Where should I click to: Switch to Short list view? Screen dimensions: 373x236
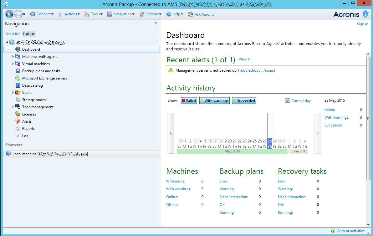click(x=13, y=34)
